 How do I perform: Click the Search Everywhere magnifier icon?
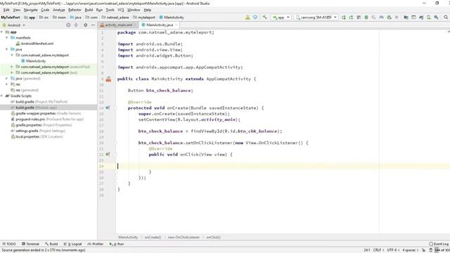click(446, 18)
